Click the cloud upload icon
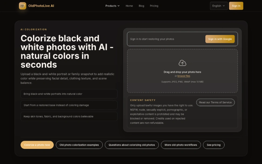The width and height of the screenshot is (262, 164). pos(182,63)
